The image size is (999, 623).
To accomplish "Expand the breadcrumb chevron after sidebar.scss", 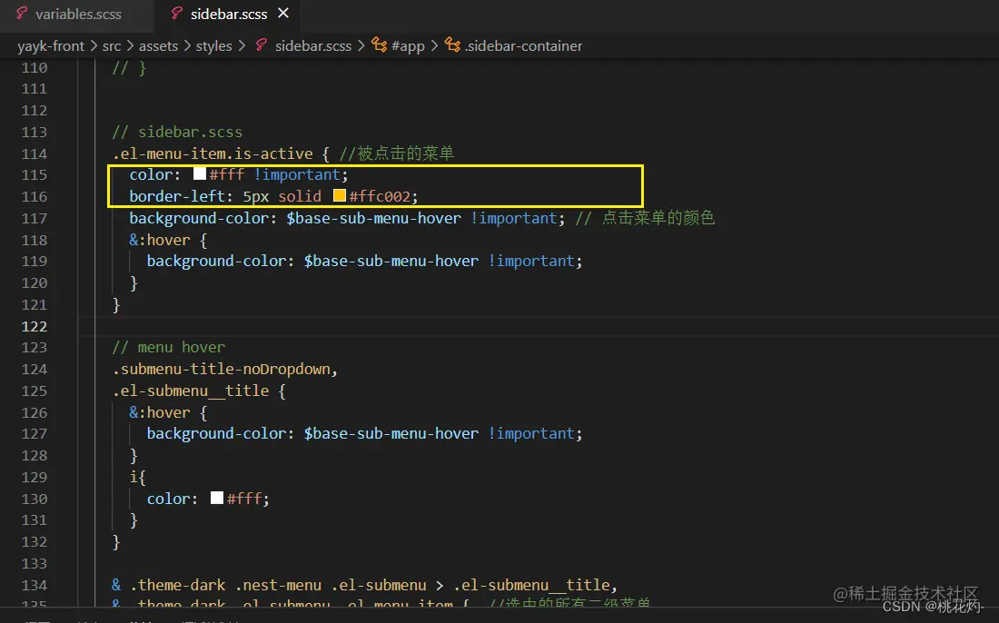I will [x=361, y=46].
